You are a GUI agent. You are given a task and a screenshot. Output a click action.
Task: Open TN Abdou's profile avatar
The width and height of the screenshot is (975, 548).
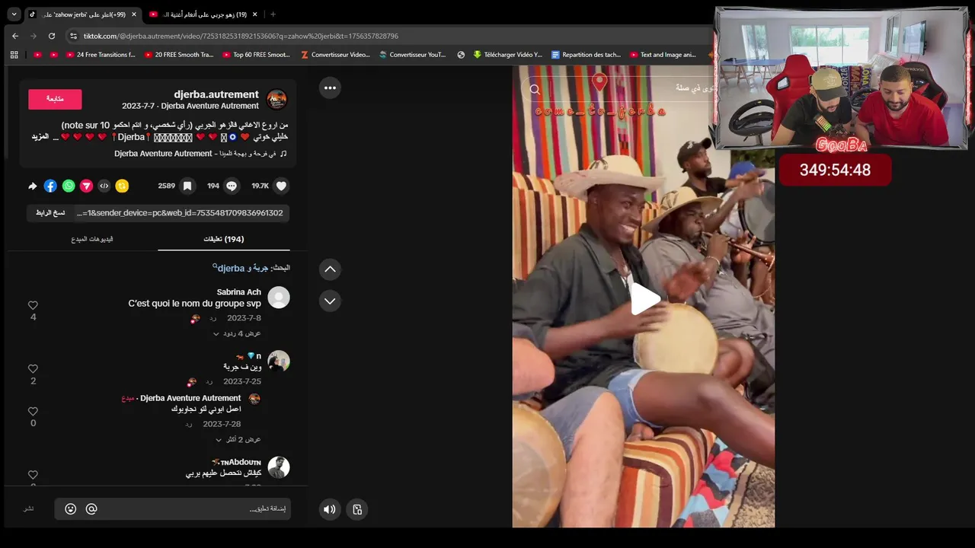[279, 467]
